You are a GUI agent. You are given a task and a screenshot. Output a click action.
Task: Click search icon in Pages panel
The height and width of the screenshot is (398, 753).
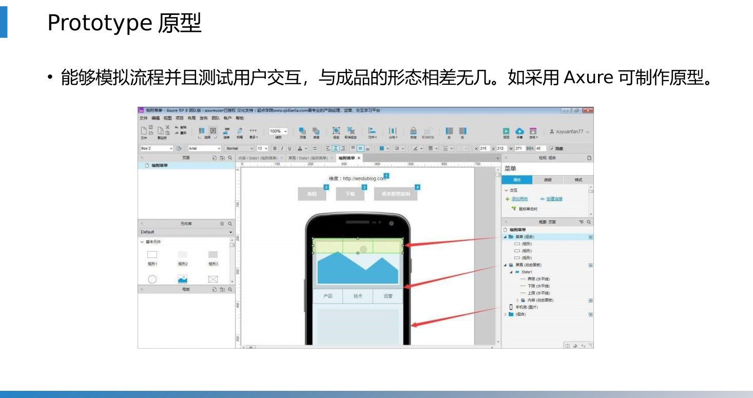click(230, 158)
